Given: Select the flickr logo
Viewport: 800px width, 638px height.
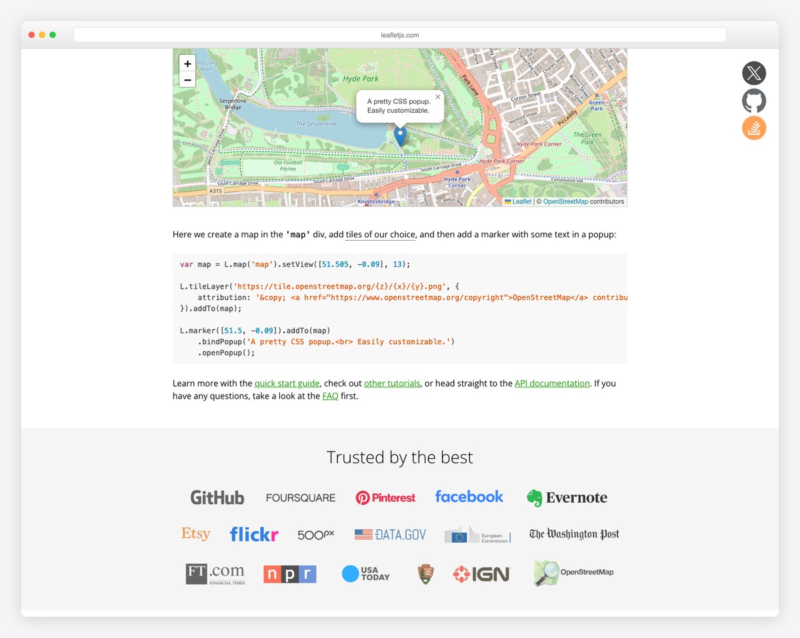Looking at the screenshot, I should 254,534.
